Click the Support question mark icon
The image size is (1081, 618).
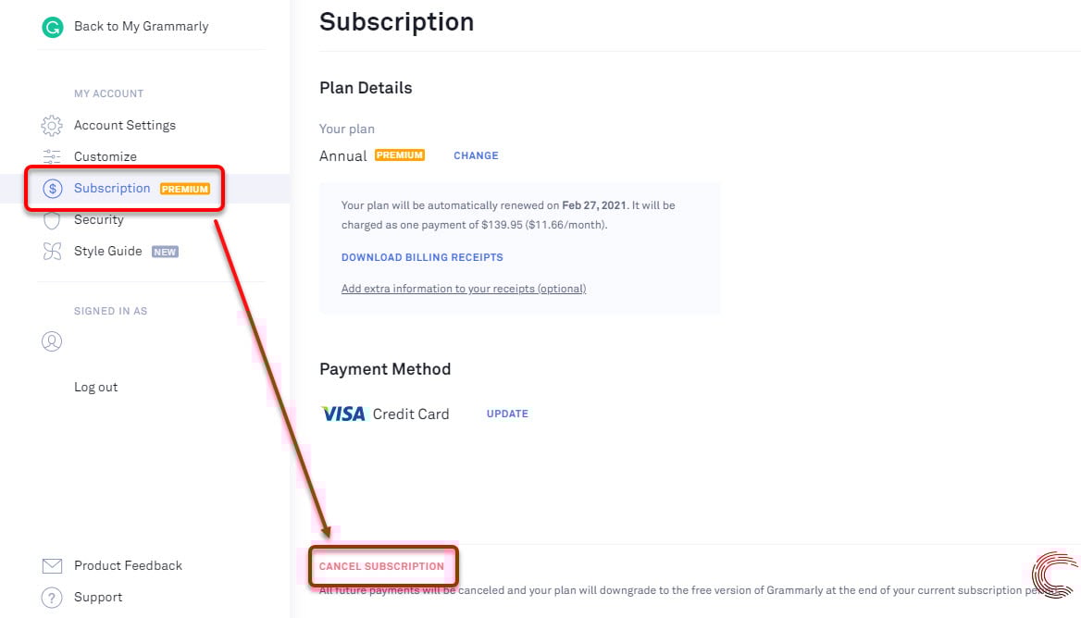(x=52, y=598)
